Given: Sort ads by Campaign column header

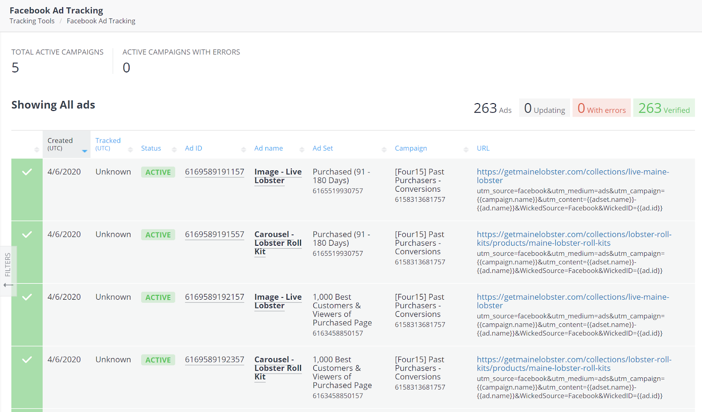Looking at the screenshot, I should pos(411,148).
